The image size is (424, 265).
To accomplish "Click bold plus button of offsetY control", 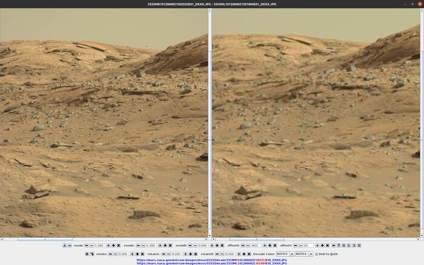I will pos(322,246).
